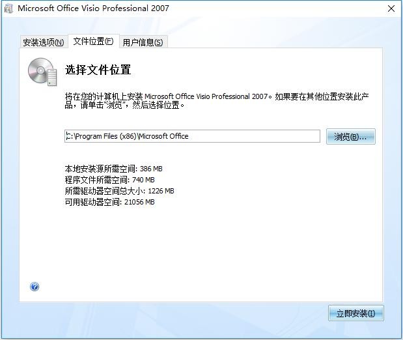Viewport: 403px width, 340px height.
Task: Select the 文件位置(F) tab
Action: 94,41
